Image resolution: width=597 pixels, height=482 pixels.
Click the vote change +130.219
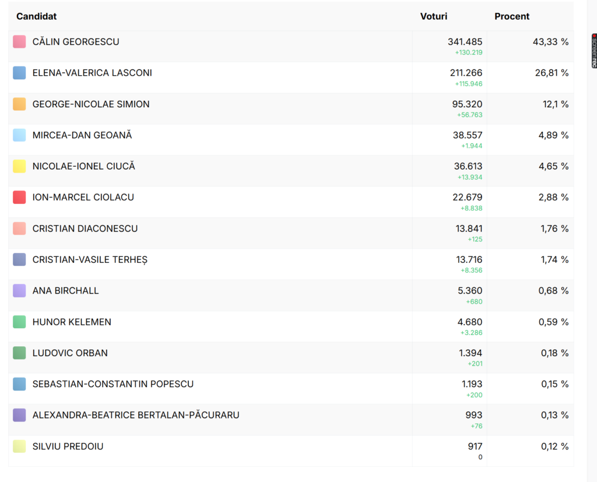[469, 52]
